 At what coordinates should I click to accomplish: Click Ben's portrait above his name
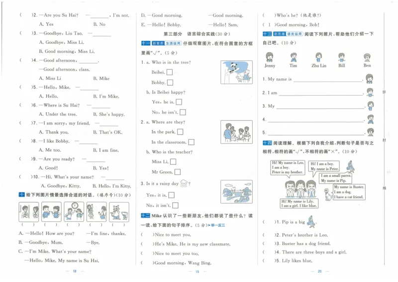coord(367,57)
